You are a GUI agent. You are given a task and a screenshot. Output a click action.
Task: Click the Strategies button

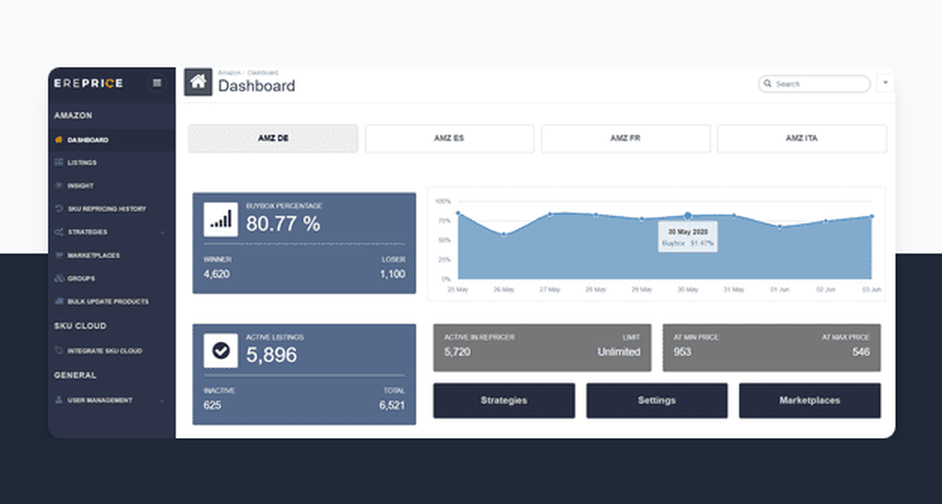click(x=504, y=400)
